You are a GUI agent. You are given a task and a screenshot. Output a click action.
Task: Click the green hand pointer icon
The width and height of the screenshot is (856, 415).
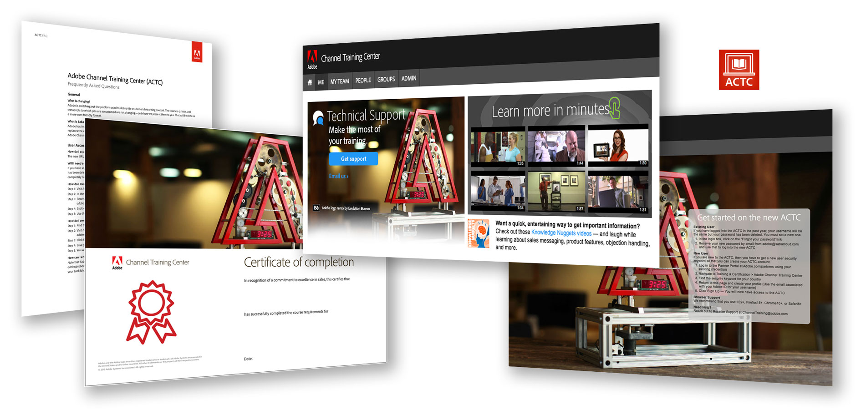click(x=615, y=108)
